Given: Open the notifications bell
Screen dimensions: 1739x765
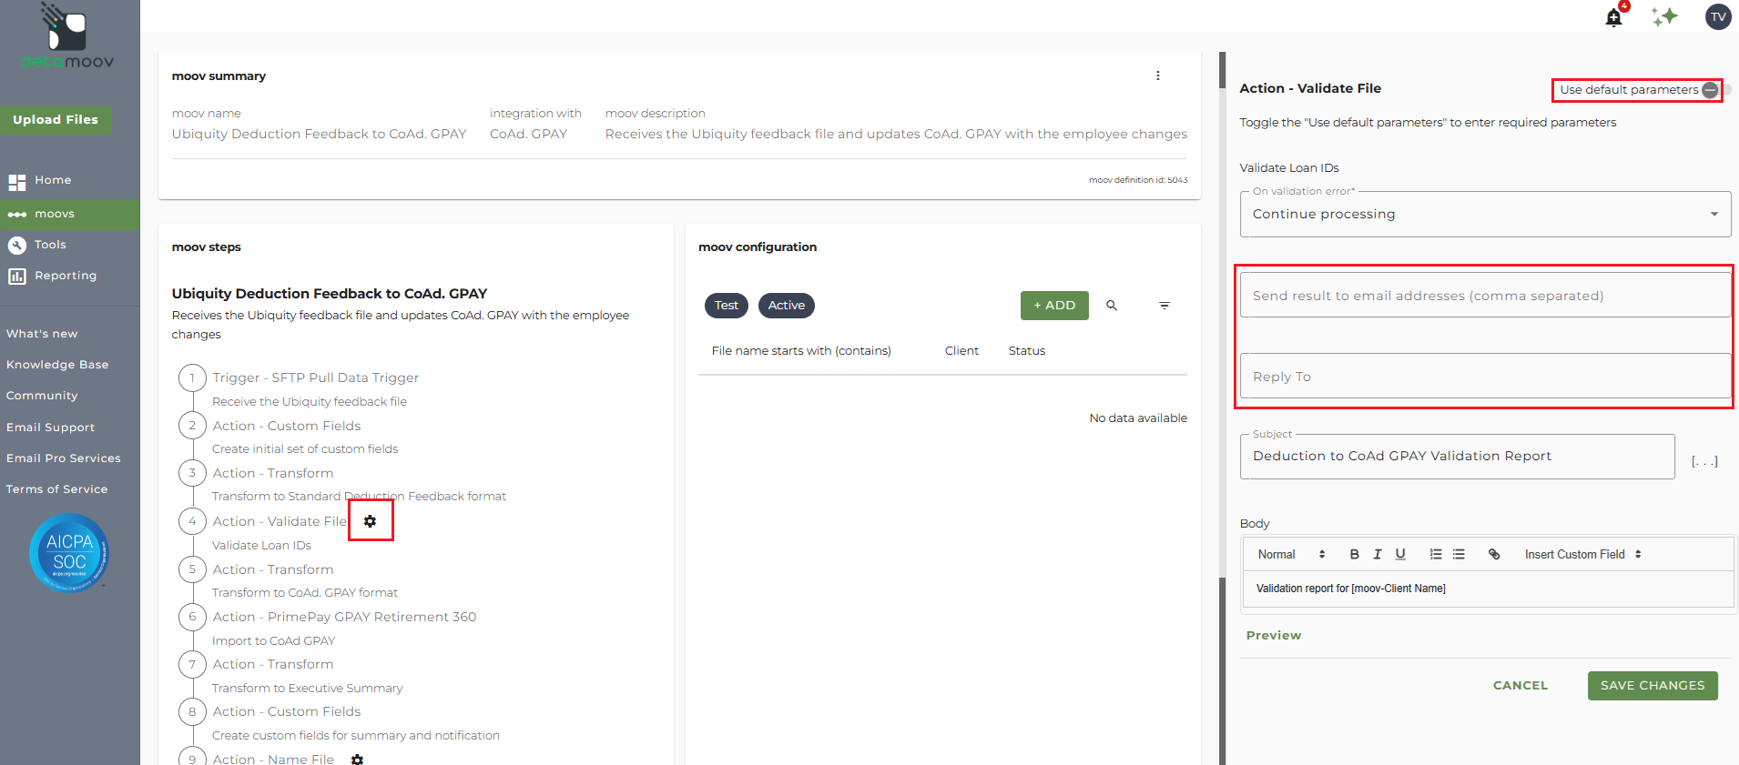Looking at the screenshot, I should click(1613, 17).
